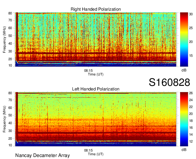Click the Frequency (MHz) axis label of right-handed plot

[x=4, y=39]
